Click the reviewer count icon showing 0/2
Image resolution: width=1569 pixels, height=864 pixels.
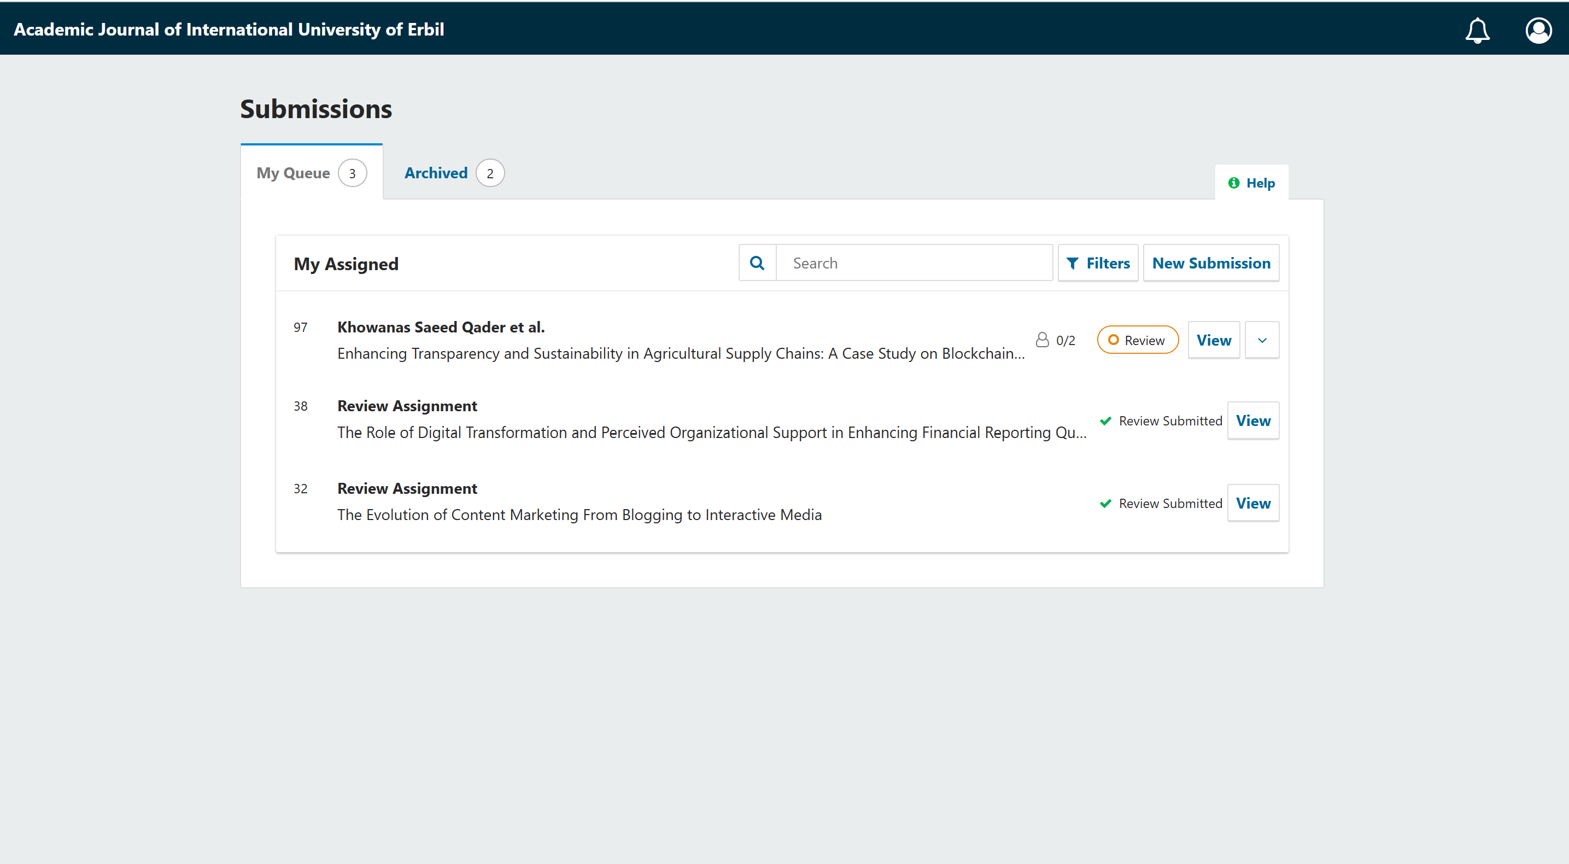pos(1042,340)
